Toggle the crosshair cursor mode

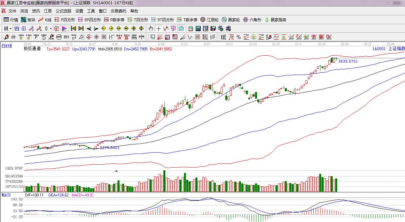(158, 28)
